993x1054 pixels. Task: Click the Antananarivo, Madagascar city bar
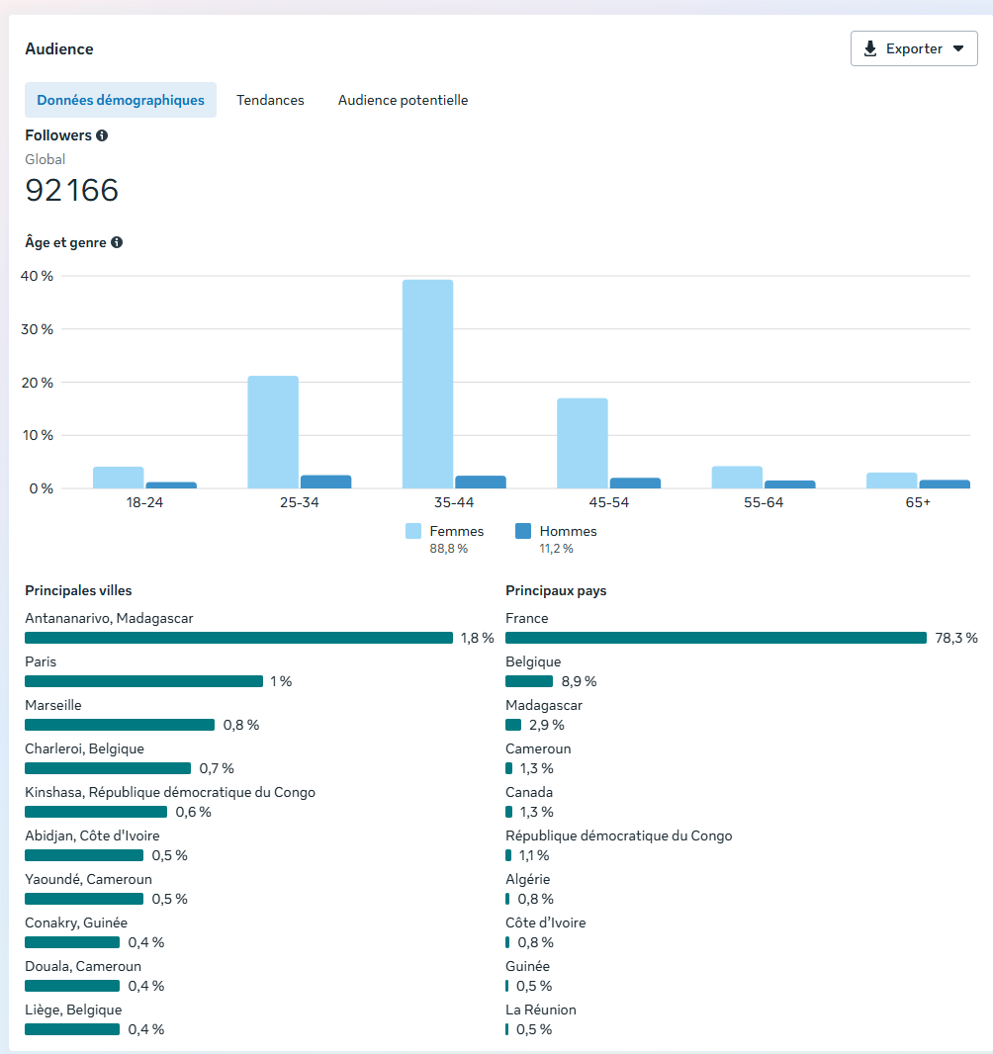click(x=238, y=638)
